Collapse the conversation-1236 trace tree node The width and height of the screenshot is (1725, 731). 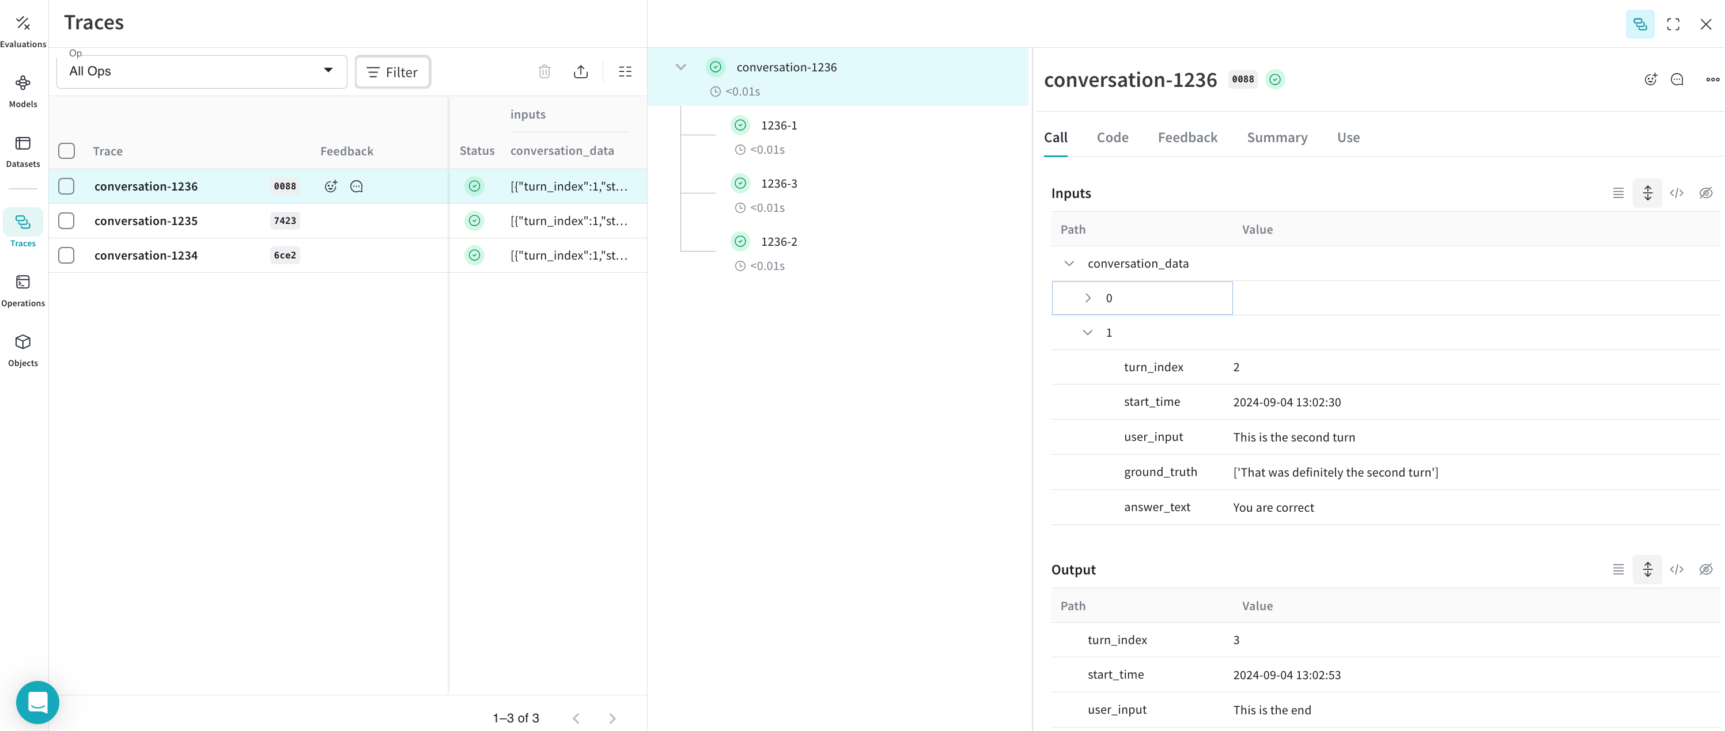[x=680, y=67]
